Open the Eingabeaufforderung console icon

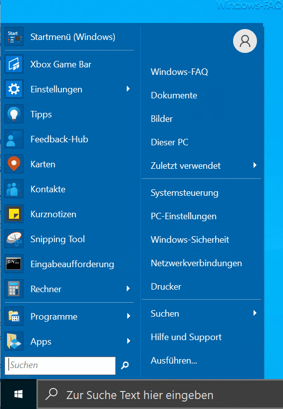point(14,264)
